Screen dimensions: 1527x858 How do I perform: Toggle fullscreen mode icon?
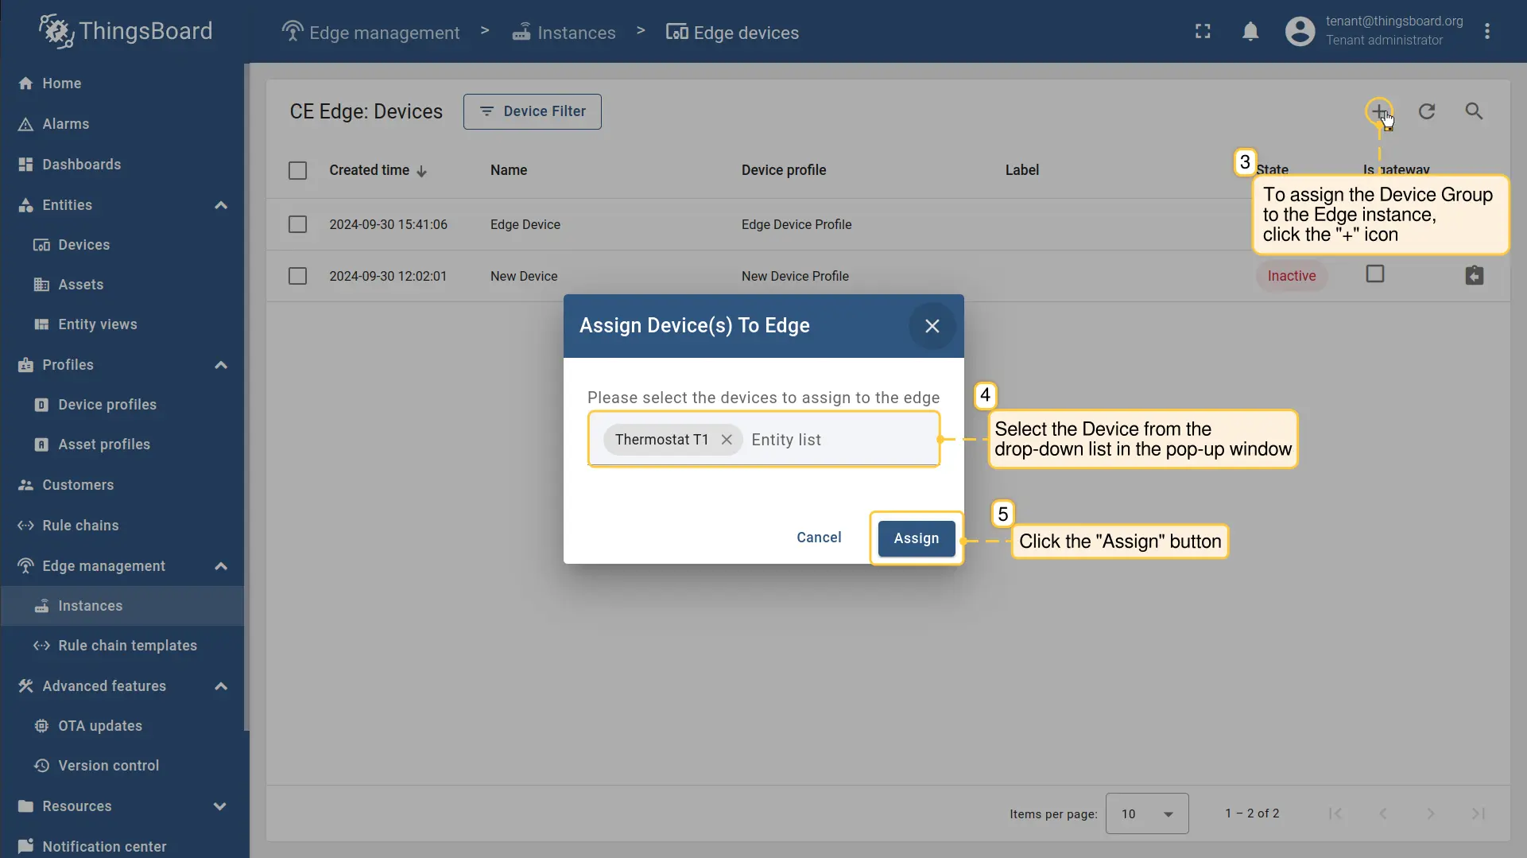(1203, 31)
